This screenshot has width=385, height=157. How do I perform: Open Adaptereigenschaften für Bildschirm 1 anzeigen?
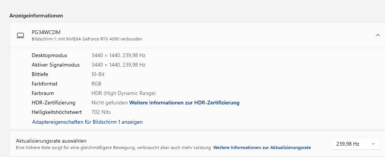(x=87, y=122)
